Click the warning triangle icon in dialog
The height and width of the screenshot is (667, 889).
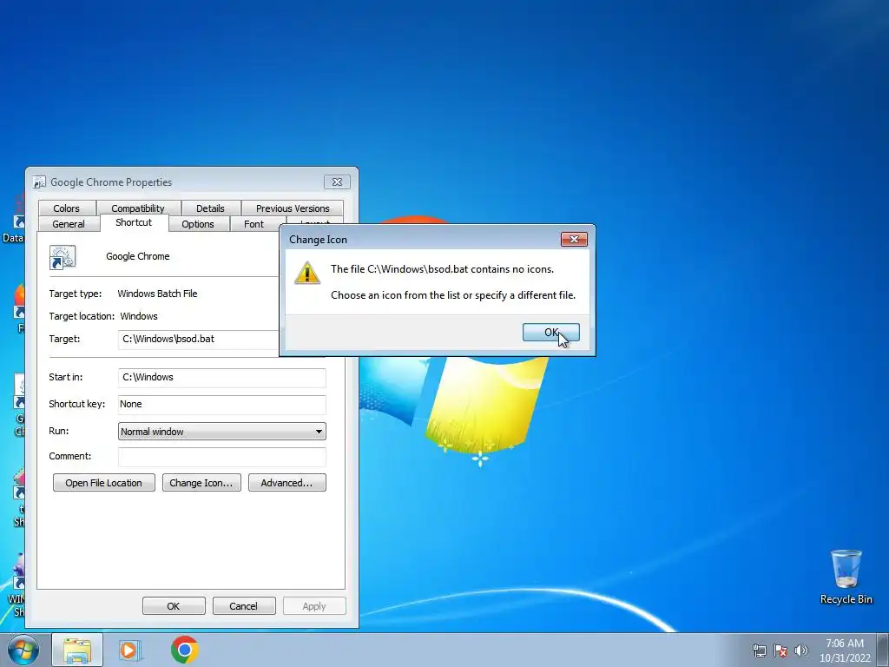point(307,274)
